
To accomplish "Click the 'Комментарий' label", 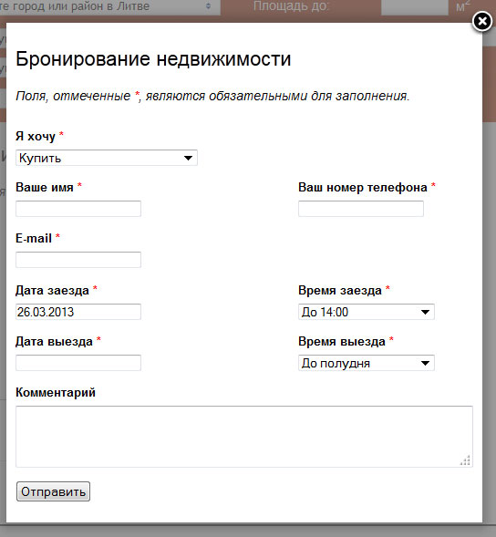I will [56, 392].
